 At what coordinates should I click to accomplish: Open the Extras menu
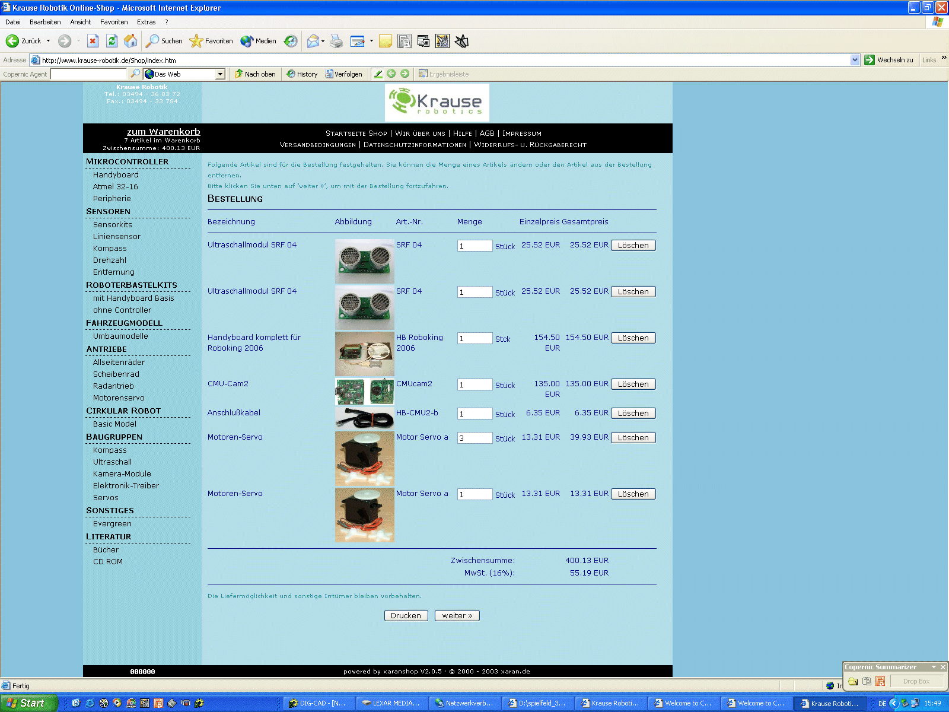147,22
